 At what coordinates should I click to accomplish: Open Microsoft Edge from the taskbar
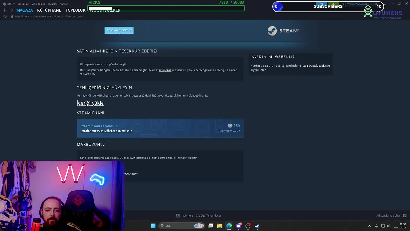229,226
